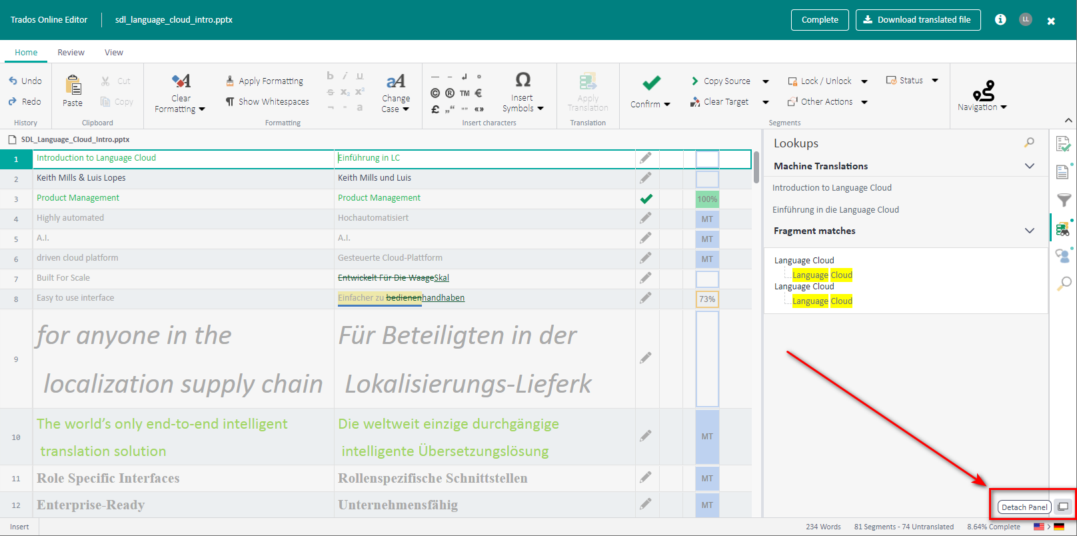The width and height of the screenshot is (1077, 536).
Task: Open the document preview sidebar icon
Action: 1063,172
